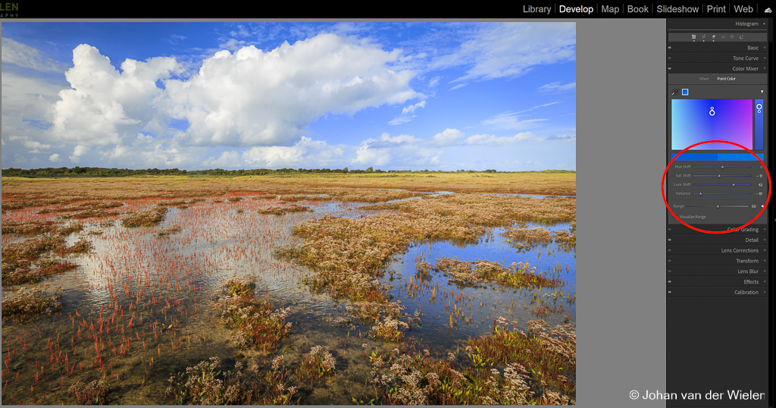Toggle the Detail panel visibility eye
776x408 pixels.
pyautogui.click(x=670, y=240)
